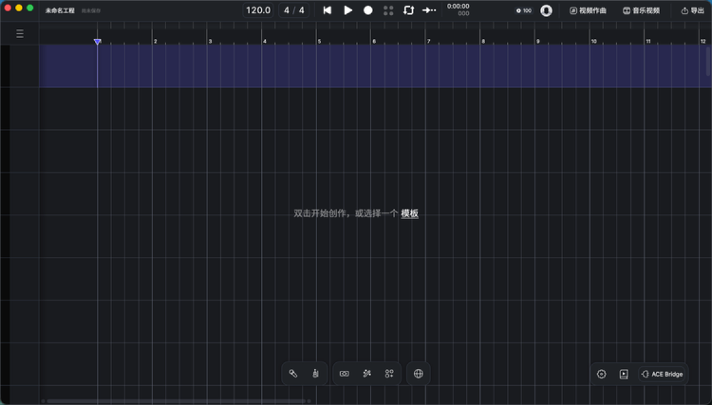
Task: Click the rounded-rectangle loop icon in bottom toolbar
Action: (x=345, y=373)
